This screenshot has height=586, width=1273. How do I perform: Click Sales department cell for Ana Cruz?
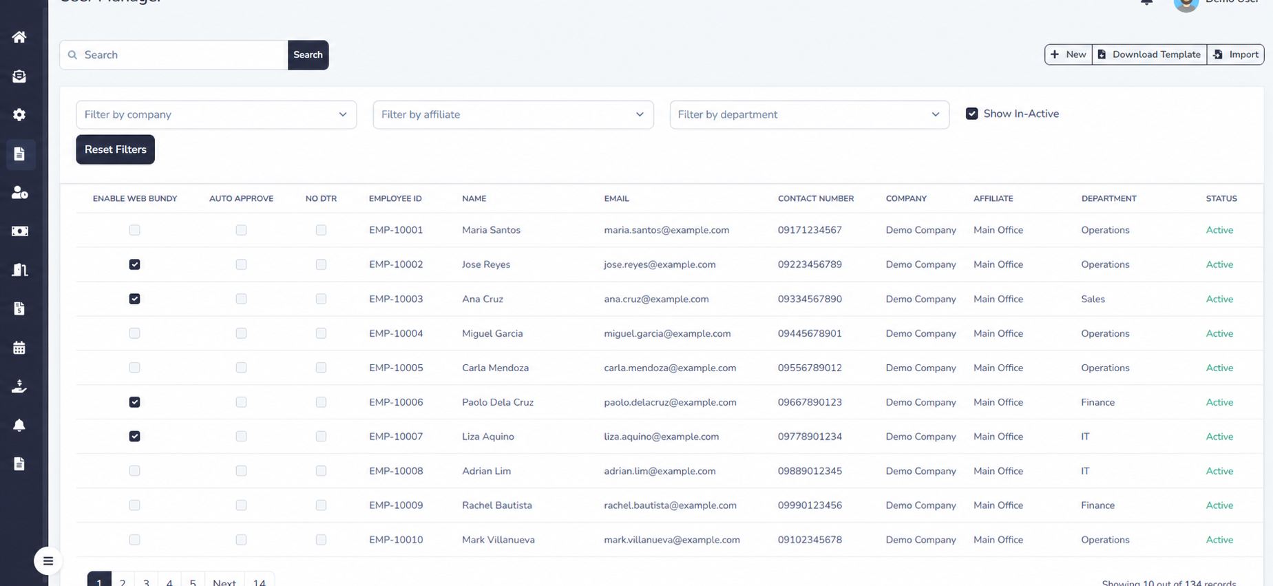1093,299
